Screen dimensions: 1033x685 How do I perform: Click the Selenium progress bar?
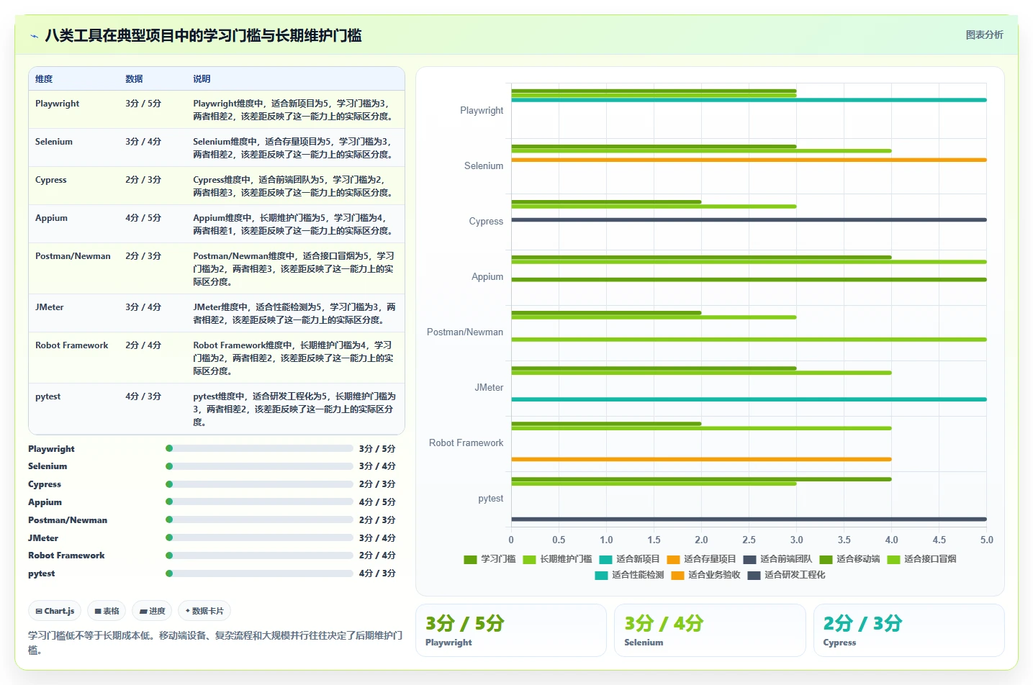(259, 466)
